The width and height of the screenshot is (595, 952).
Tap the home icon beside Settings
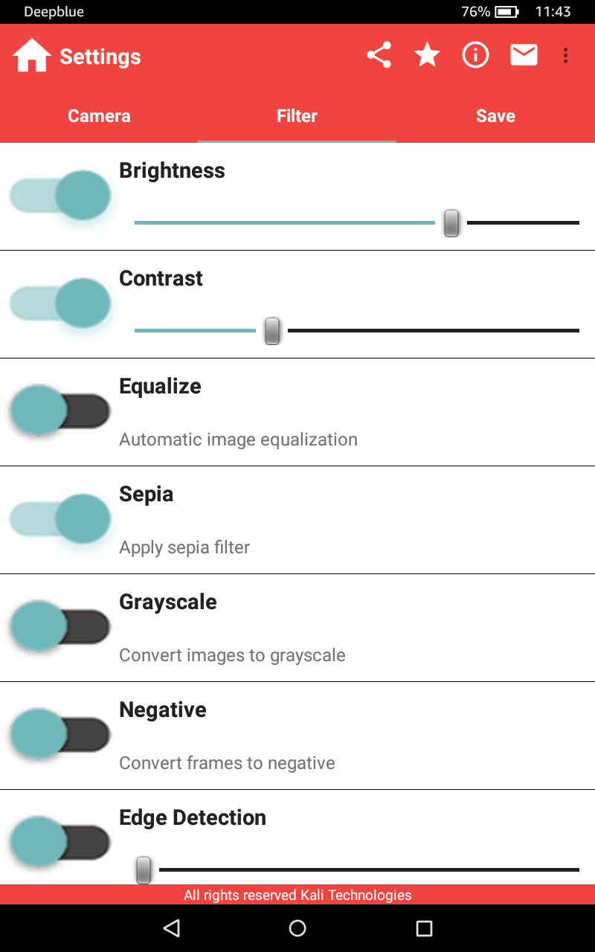(32, 56)
